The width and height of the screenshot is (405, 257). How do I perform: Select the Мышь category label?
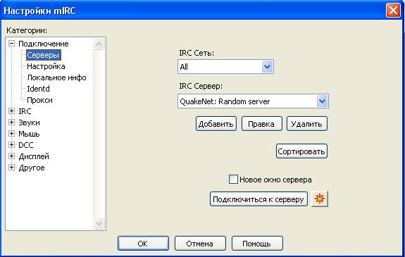[x=29, y=134]
